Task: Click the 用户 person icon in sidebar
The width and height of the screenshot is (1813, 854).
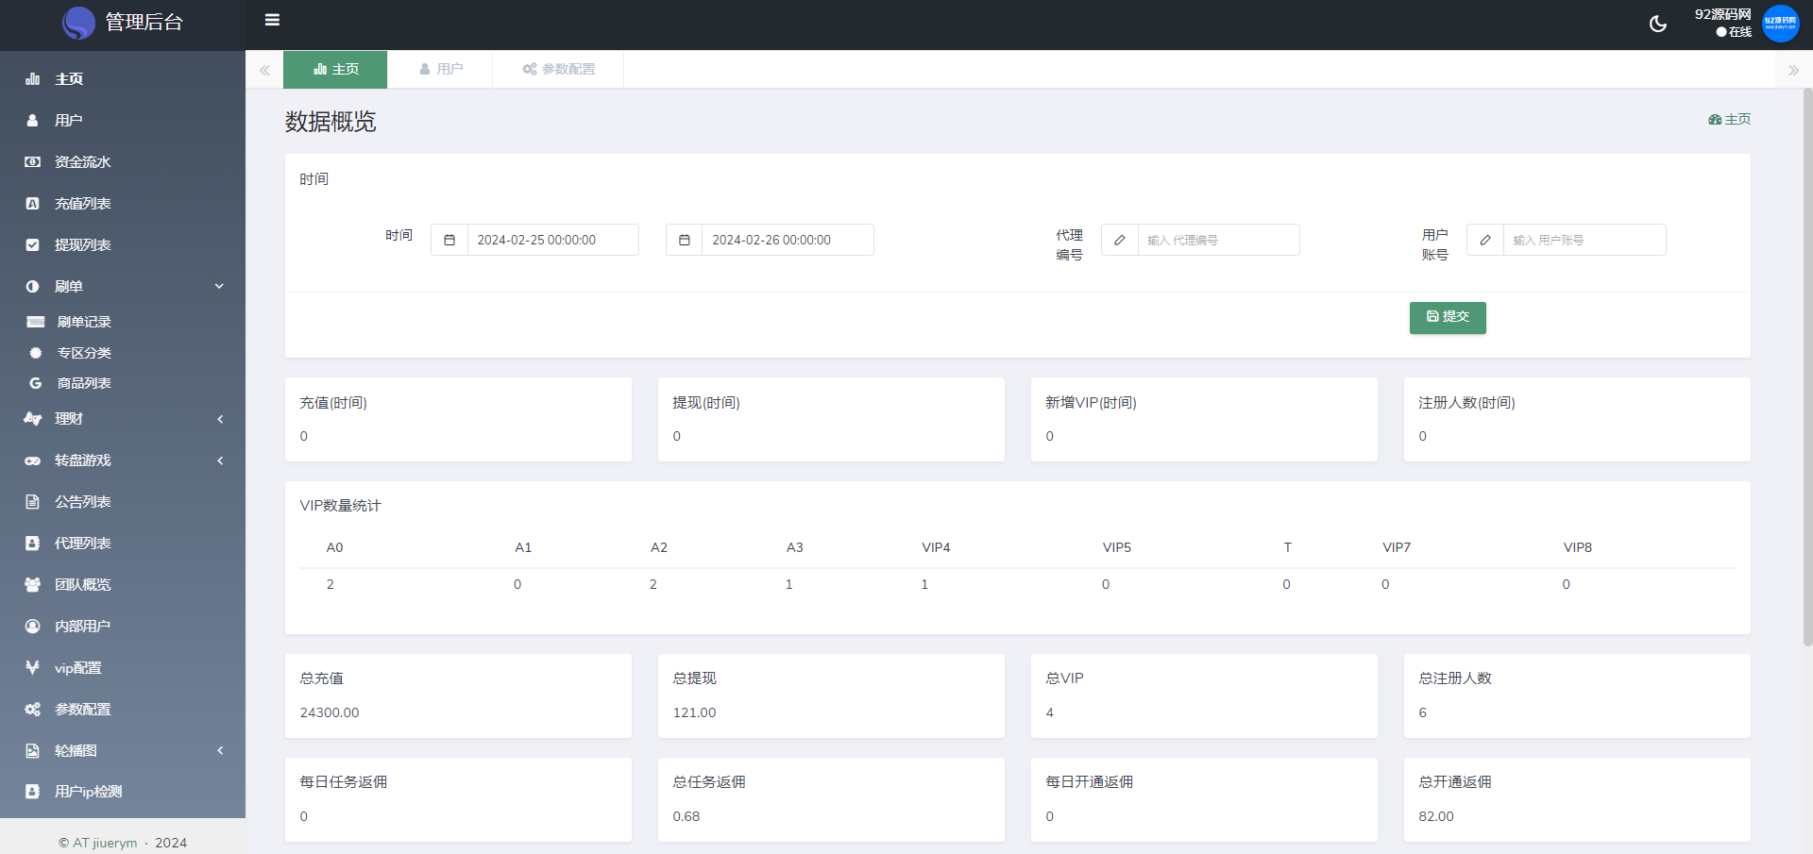Action: [x=33, y=121]
